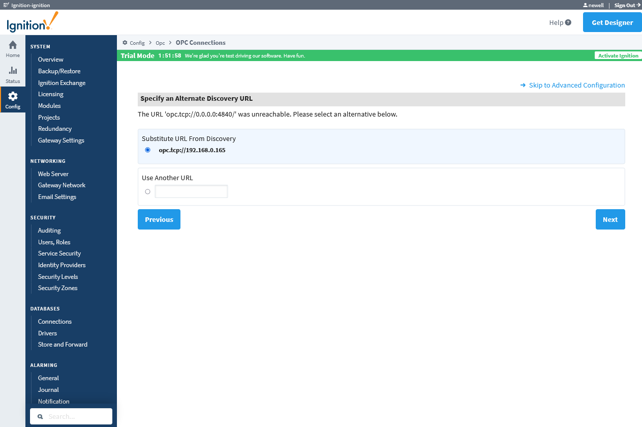Click the Config breadcrumb gear icon
The width and height of the screenshot is (642, 427).
[x=125, y=43]
